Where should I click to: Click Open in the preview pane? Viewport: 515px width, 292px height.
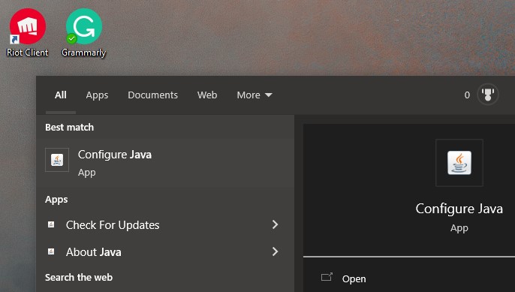tap(354, 278)
